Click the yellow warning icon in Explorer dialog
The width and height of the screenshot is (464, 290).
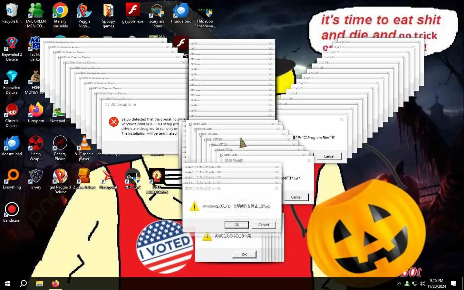click(x=194, y=206)
